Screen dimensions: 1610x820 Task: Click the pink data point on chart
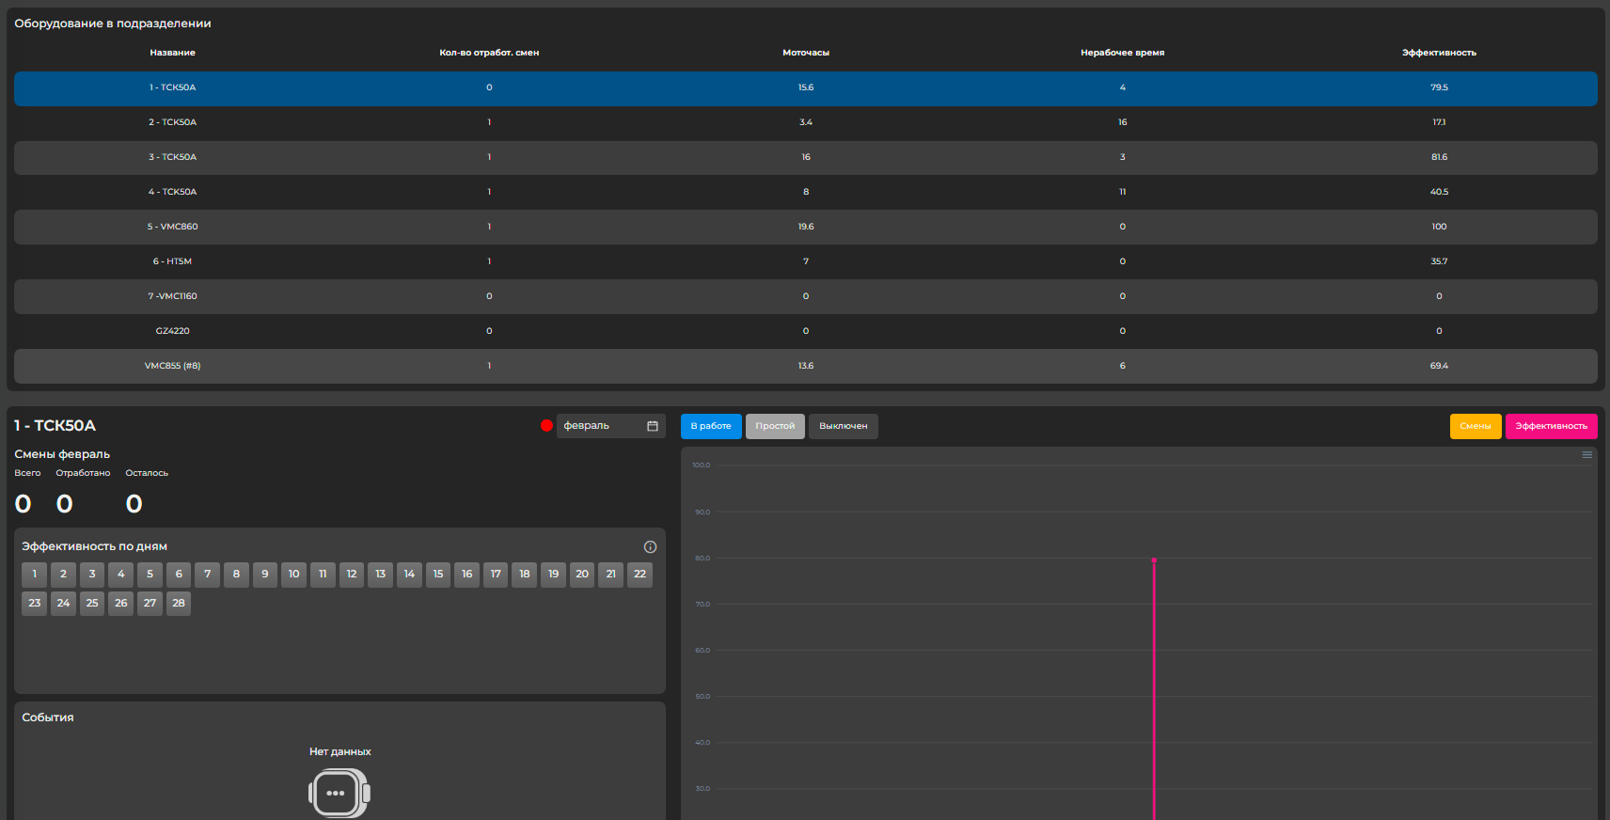click(1154, 560)
